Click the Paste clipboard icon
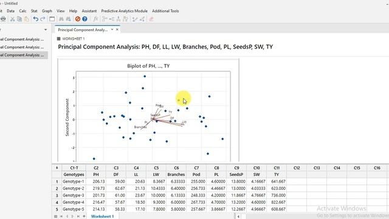Image resolution: width=389 pixels, height=219 pixels. click(27, 19)
